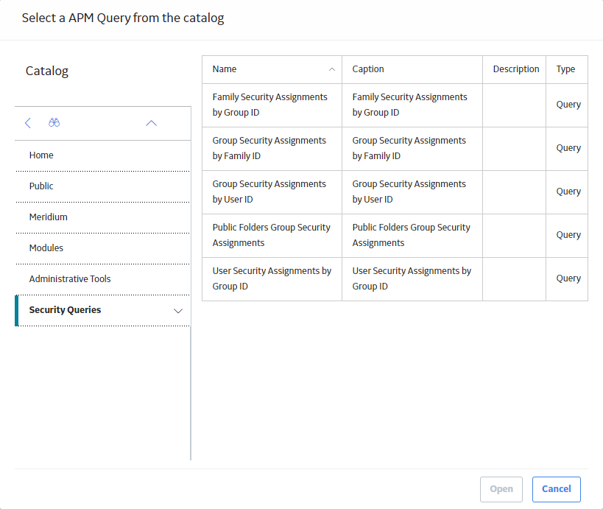
Task: Collapse the catalog tree with up chevron
Action: click(152, 123)
